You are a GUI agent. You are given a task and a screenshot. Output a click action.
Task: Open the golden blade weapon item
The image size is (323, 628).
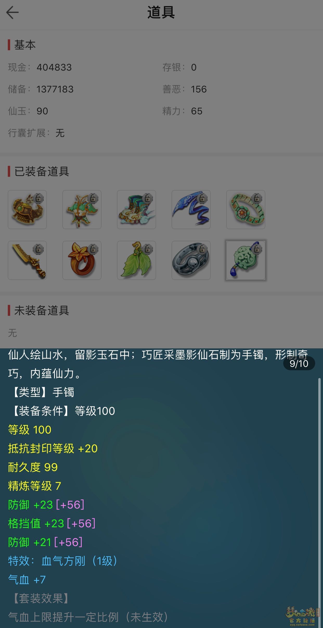pyautogui.click(x=27, y=260)
